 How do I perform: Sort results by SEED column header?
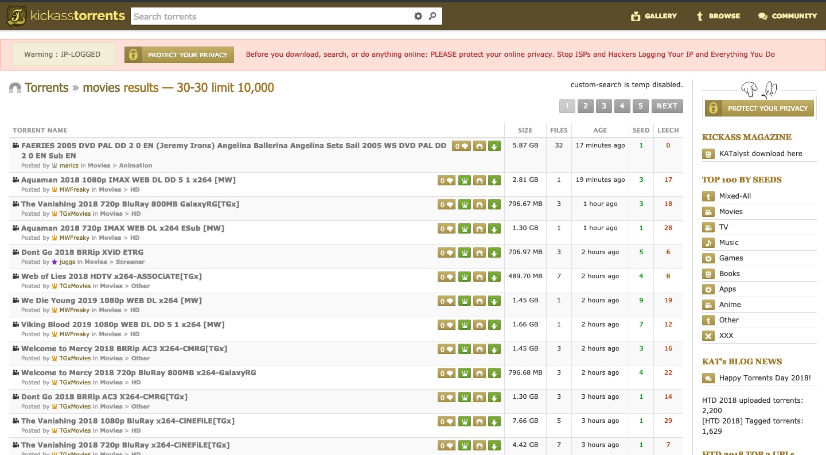(641, 130)
